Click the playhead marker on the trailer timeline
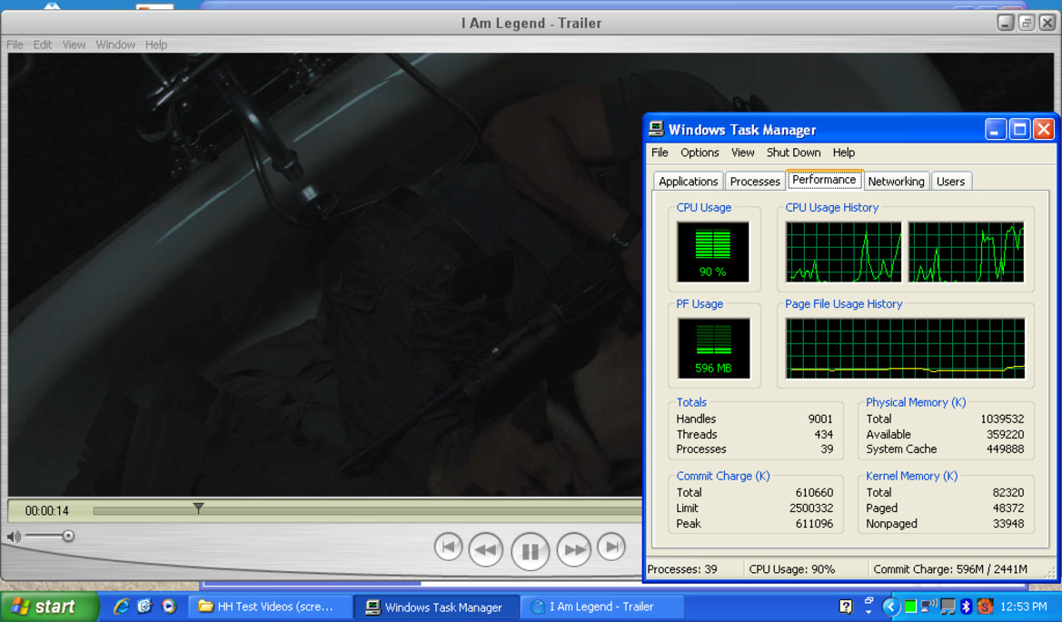 tap(198, 508)
